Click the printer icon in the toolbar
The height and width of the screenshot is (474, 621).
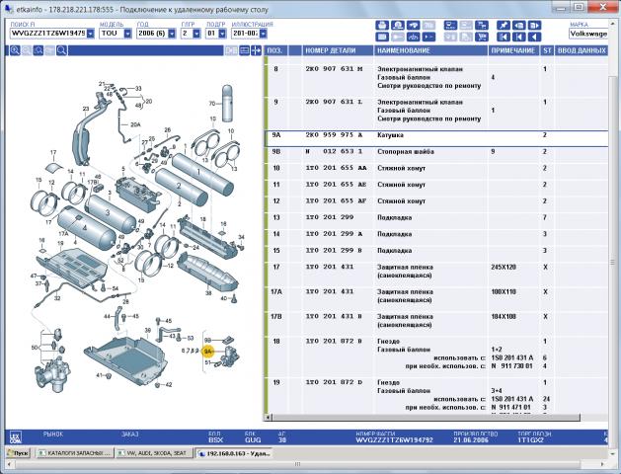coord(382,26)
